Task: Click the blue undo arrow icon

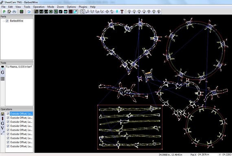Action: coord(29,11)
